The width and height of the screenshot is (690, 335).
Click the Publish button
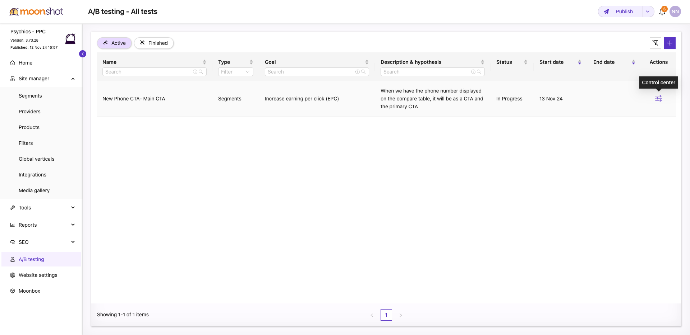pyautogui.click(x=620, y=11)
